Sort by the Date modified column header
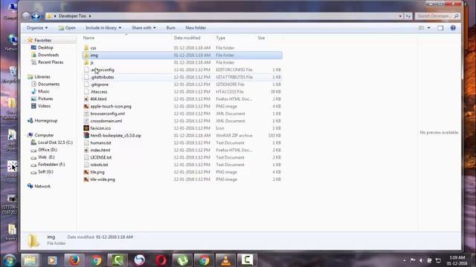476x267 pixels. point(187,38)
